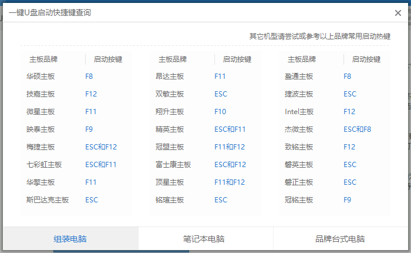
Task: Click the F11 hotkey next to 微星主板
Action: (91, 112)
